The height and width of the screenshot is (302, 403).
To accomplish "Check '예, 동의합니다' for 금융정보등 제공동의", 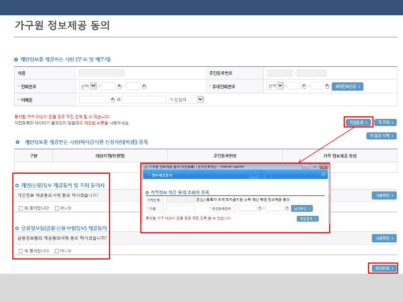I will point(21,251).
